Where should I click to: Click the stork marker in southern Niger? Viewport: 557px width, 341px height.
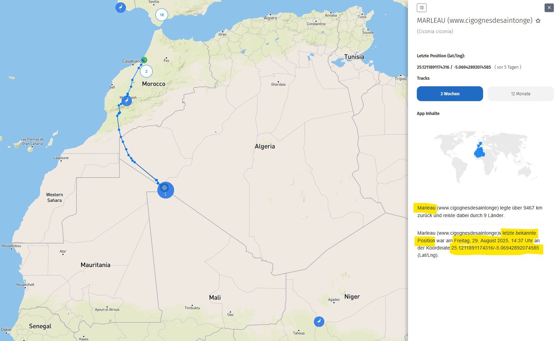pos(319,322)
